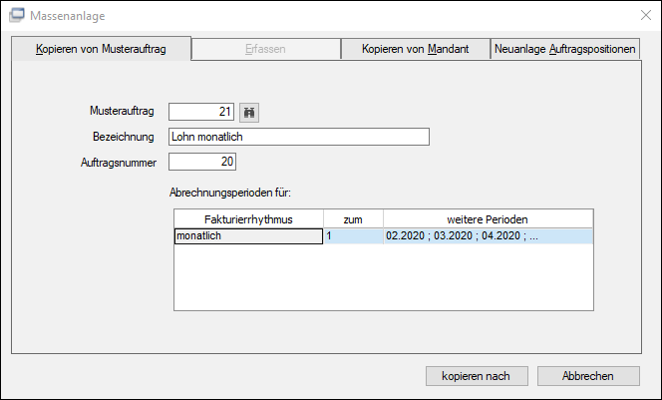Click the Abrechnungsperioden für: label
Image resolution: width=662 pixels, height=400 pixels.
click(x=230, y=193)
